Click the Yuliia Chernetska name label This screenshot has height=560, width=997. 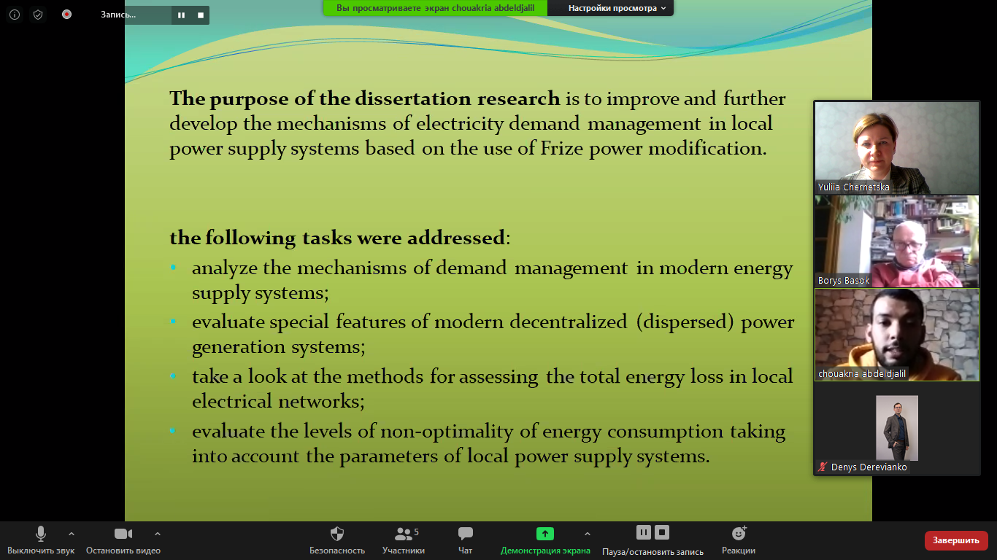853,187
